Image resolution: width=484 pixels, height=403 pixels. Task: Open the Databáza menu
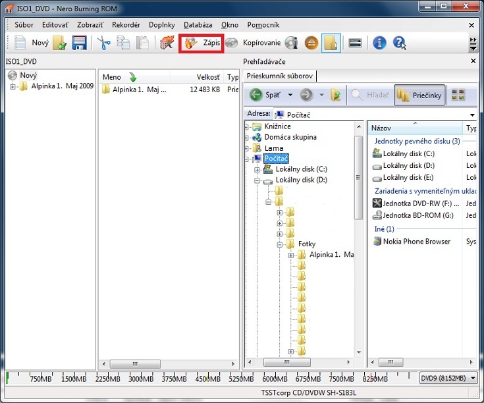click(198, 24)
